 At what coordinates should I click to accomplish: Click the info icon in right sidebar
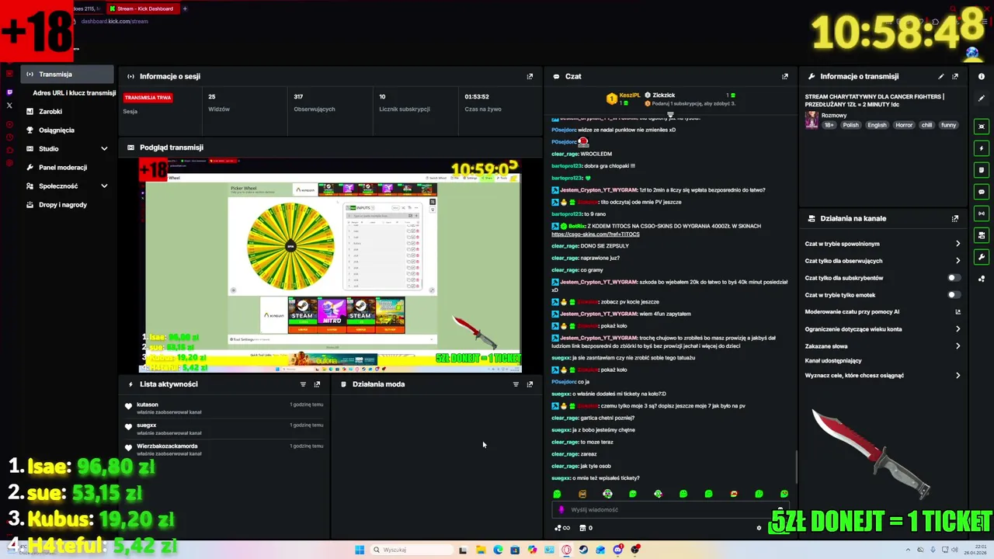pos(982,76)
